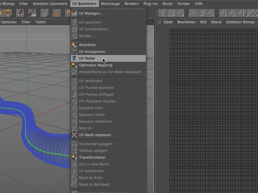258x193 pixels.
Task: Open UV Manager from the menu
Action: (91, 14)
